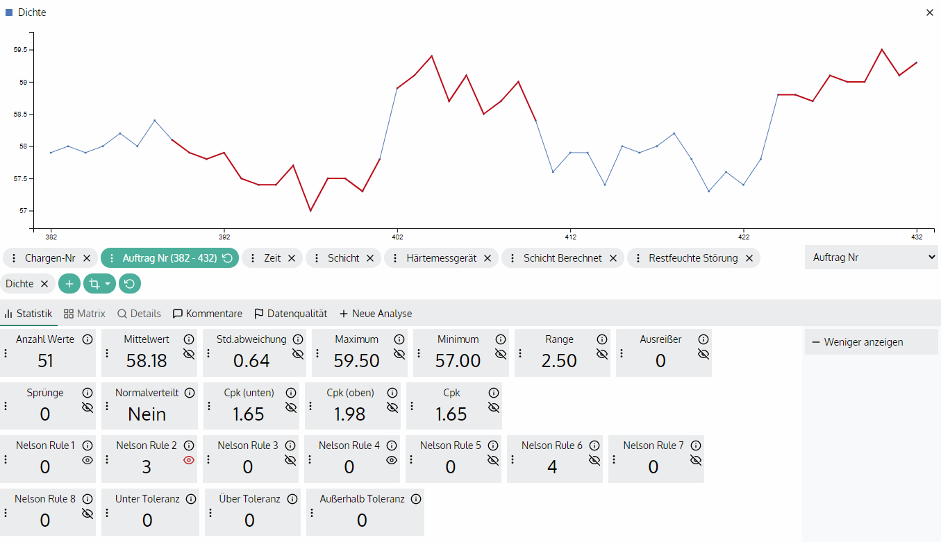Click the blue Dichte legend color square
Viewport: 941px width, 542px height.
(9, 12)
